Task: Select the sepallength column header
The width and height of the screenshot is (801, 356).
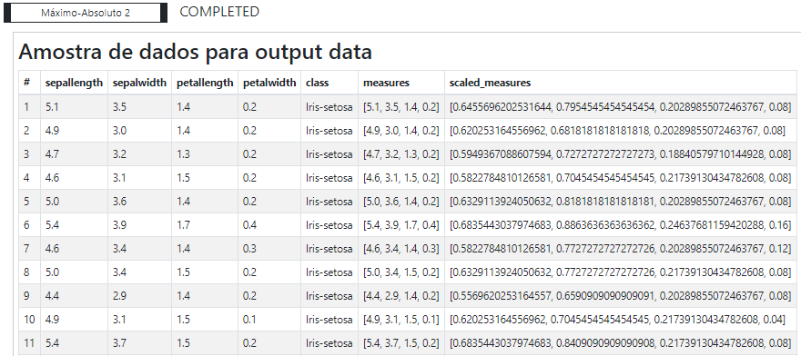Action: [74, 83]
